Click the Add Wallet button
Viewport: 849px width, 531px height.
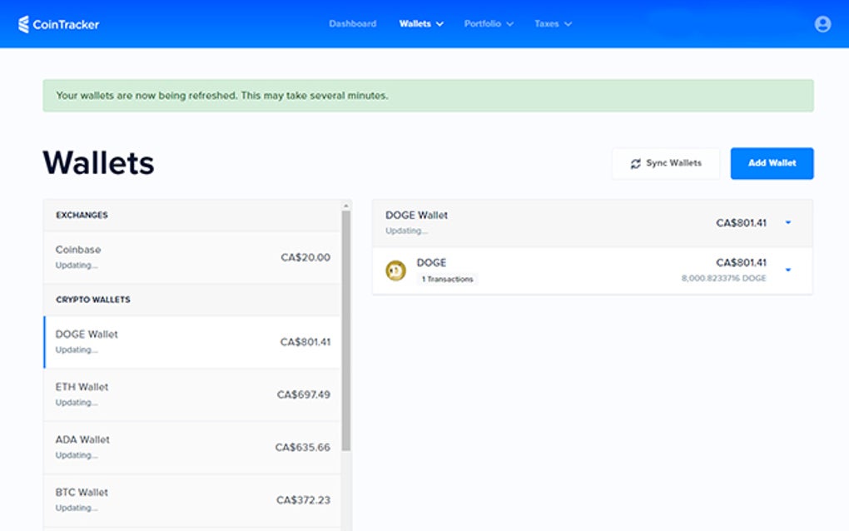pos(772,163)
